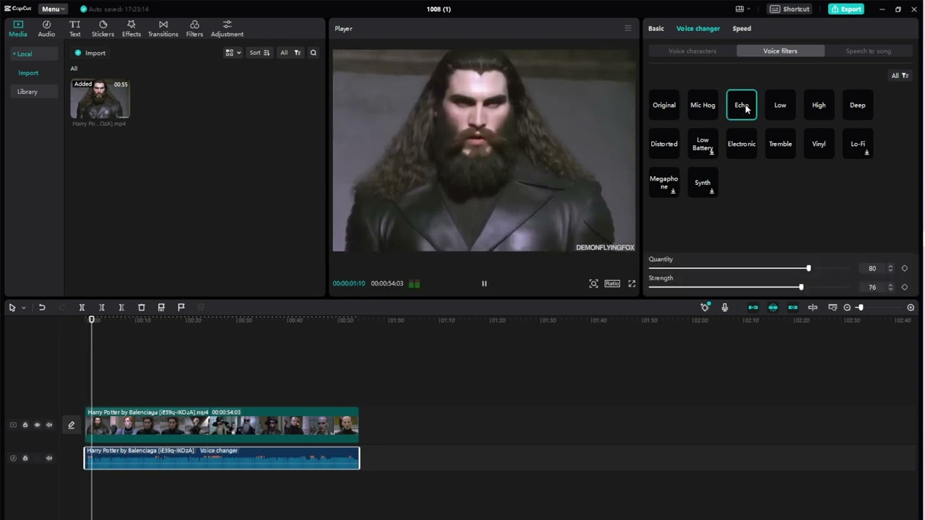The height and width of the screenshot is (520, 925).
Task: Mute the audio track
Action: pos(49,458)
